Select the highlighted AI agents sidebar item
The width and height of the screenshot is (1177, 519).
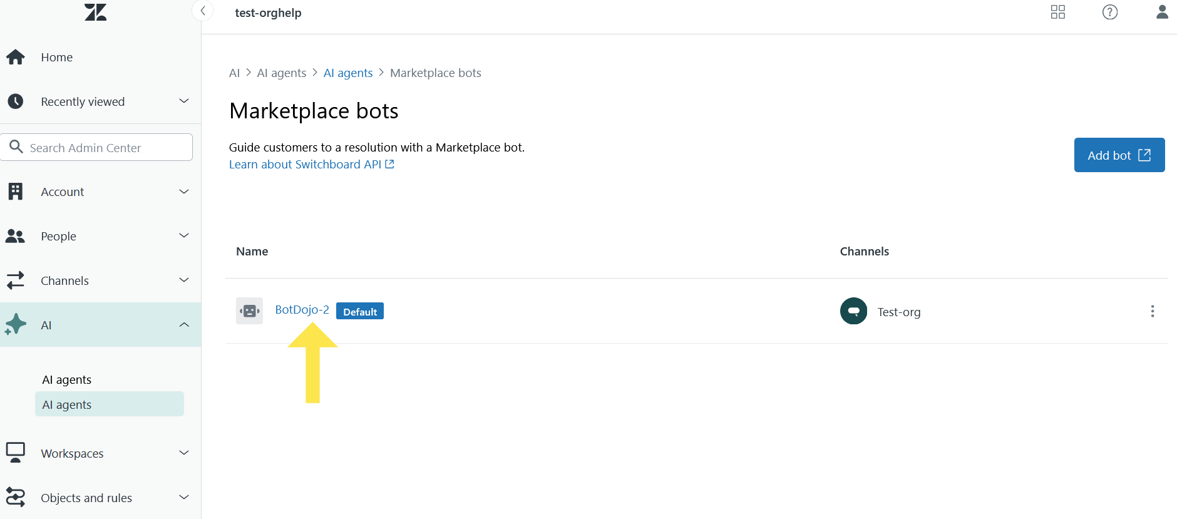[109, 404]
